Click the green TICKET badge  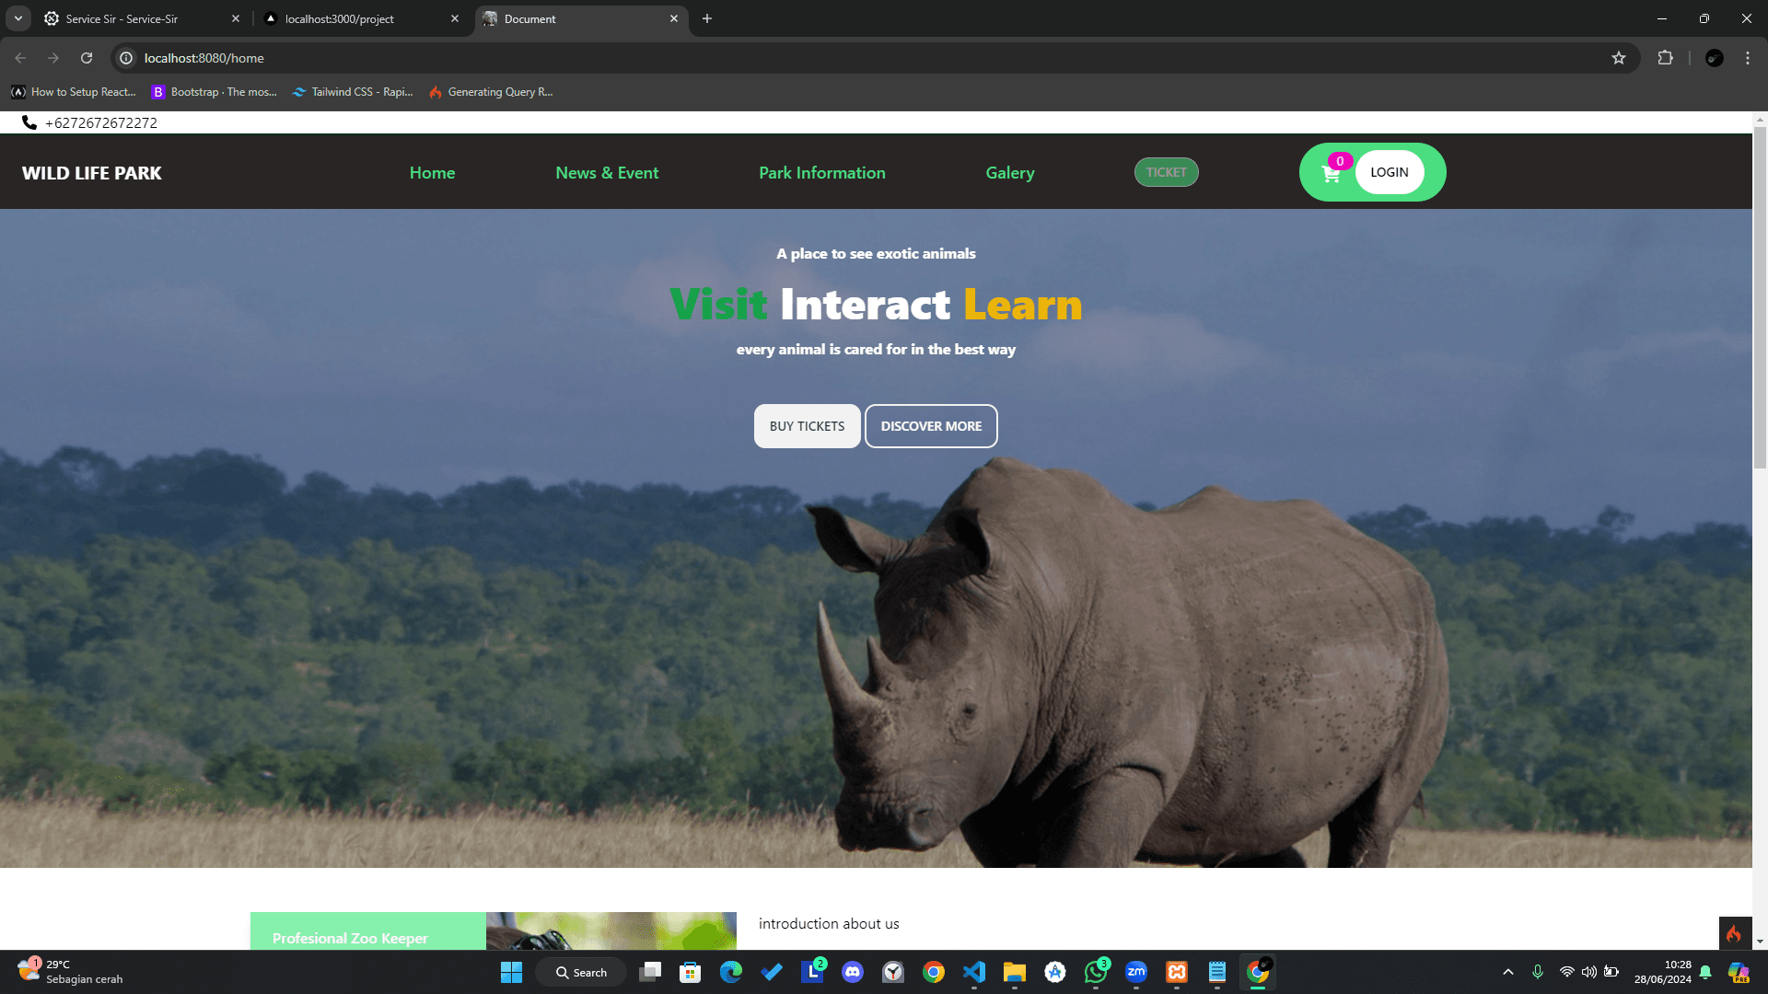click(1166, 172)
